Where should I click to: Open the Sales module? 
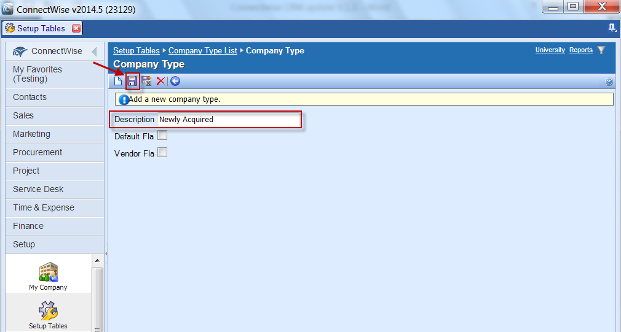pyautogui.click(x=55, y=116)
